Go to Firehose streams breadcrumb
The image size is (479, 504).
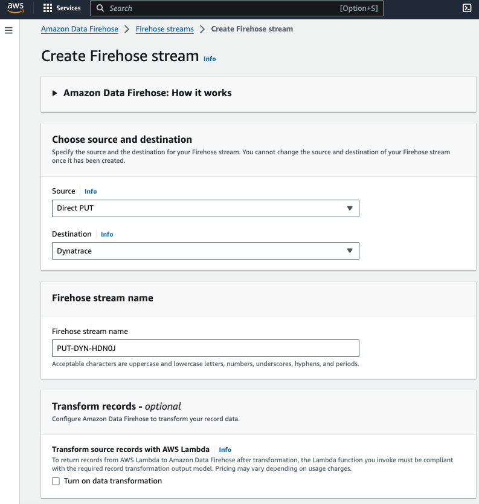click(164, 29)
